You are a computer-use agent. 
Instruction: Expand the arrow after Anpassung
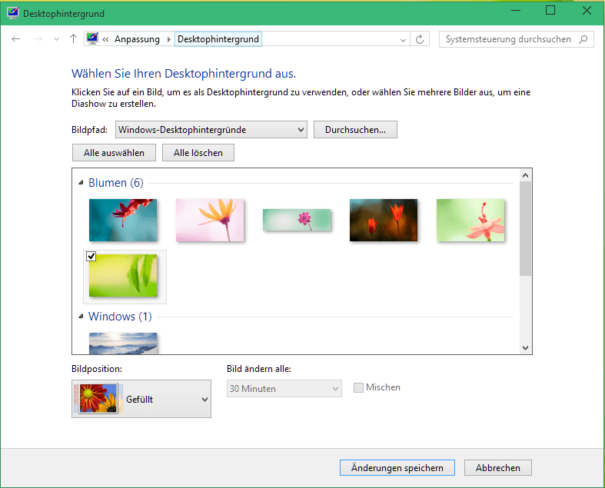(x=168, y=39)
